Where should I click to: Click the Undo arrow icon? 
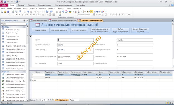coord(38,11)
